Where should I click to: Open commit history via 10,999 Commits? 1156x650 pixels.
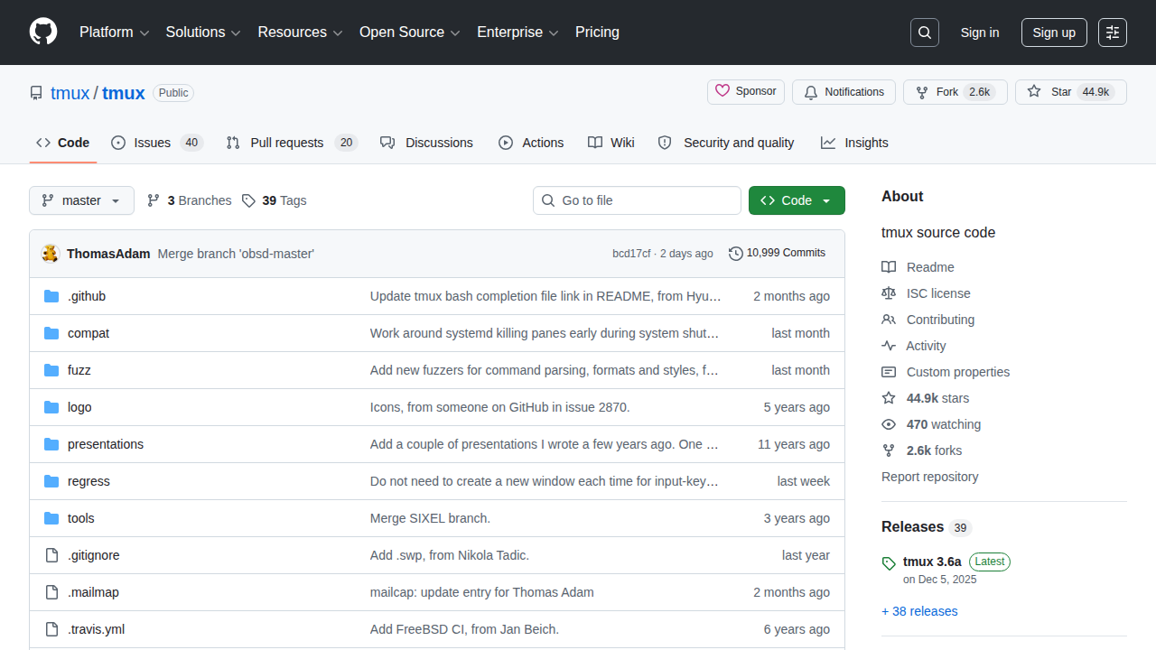[777, 254]
